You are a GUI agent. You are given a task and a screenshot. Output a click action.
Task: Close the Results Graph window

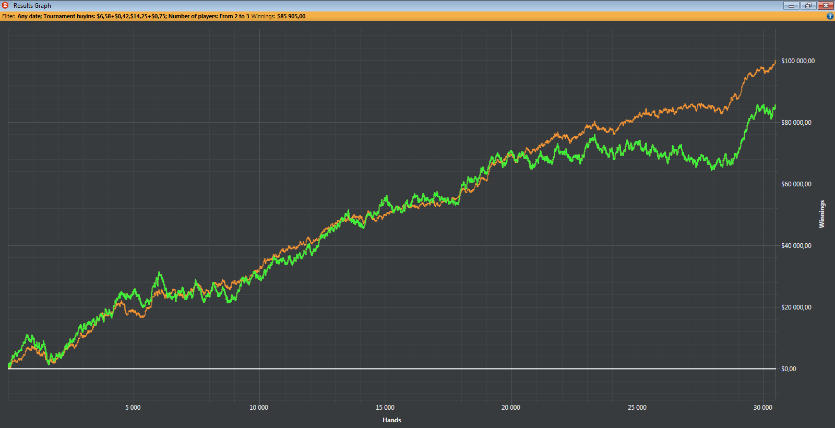click(x=826, y=5)
